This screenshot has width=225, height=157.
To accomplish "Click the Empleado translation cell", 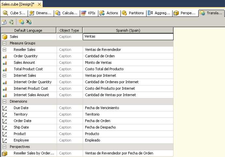I will [x=128, y=140].
